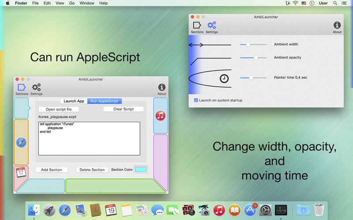The image size is (353, 220).
Task: Select the Calendar section icon
Action: pos(21,172)
